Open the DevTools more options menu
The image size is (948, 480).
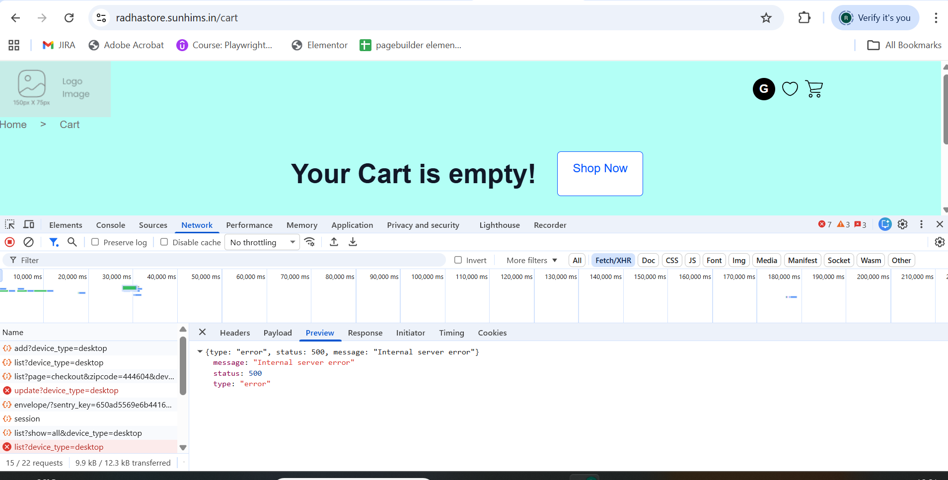click(921, 224)
